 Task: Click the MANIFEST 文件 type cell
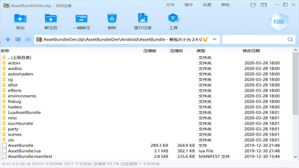[x=214, y=156]
